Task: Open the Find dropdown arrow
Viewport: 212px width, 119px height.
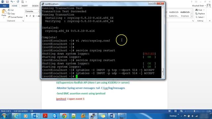Action: pos(204,10)
